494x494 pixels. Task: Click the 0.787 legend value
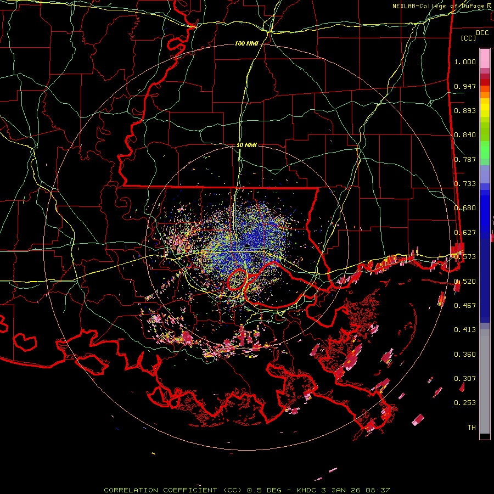click(465, 159)
